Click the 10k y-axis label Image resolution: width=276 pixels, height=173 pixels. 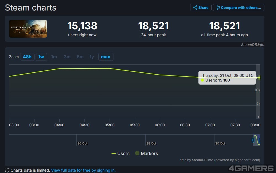pos(257,90)
